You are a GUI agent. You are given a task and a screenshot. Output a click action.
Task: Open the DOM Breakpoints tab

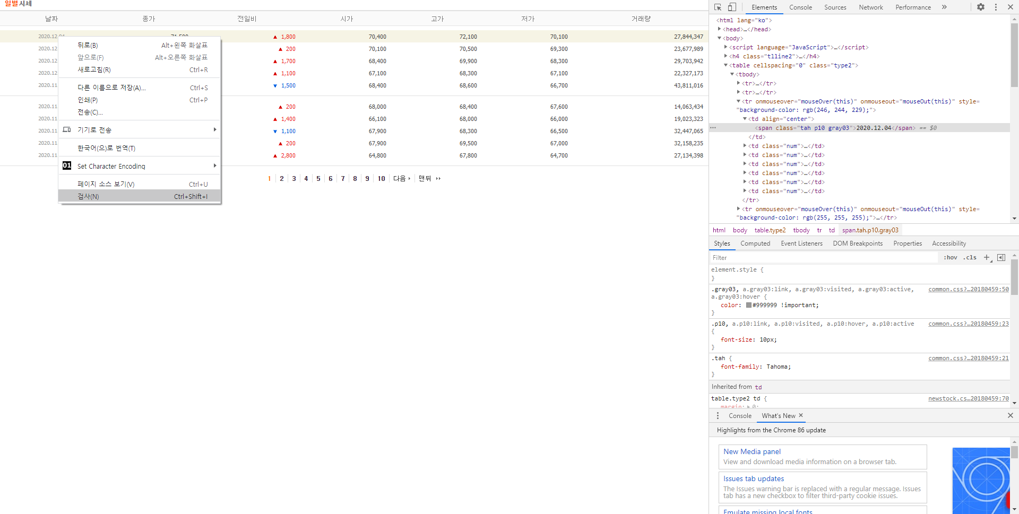point(858,243)
